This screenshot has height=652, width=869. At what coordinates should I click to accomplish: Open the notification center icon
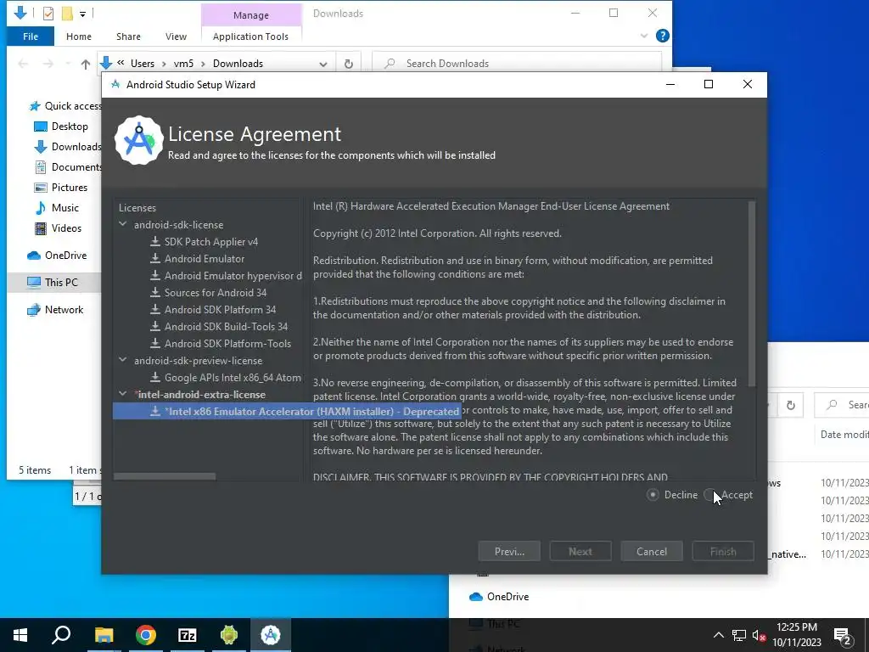(x=843, y=636)
